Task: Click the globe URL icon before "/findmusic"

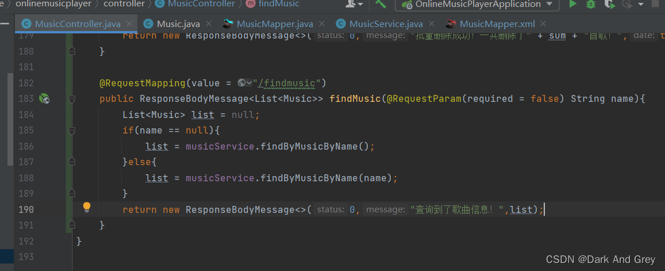Action: tap(242, 83)
